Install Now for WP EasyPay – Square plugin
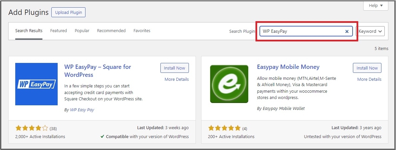396x150 pixels. (175, 68)
